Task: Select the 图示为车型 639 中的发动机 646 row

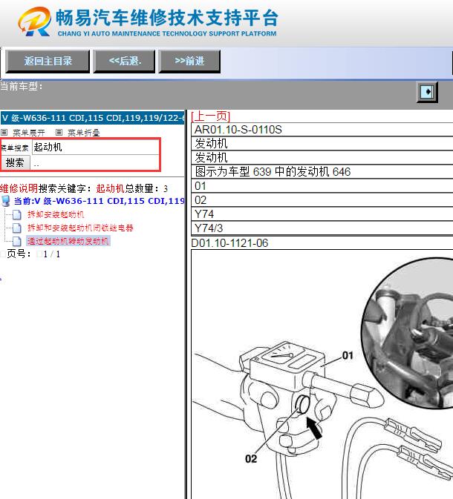Action: (322, 172)
